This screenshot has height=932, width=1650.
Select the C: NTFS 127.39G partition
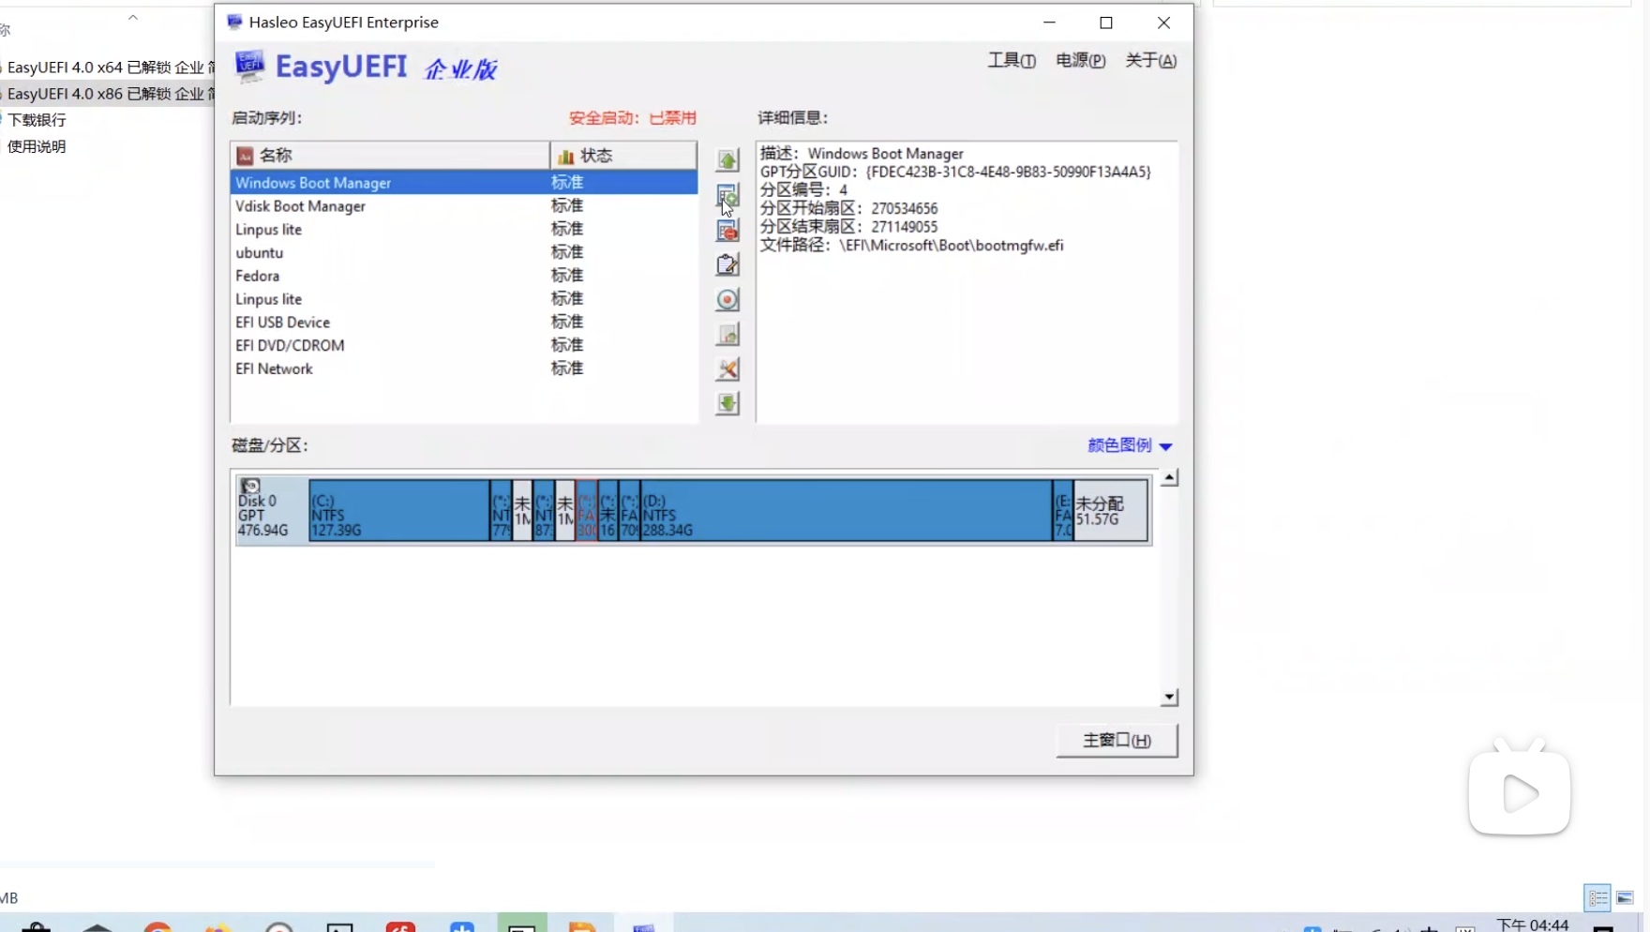(x=399, y=511)
